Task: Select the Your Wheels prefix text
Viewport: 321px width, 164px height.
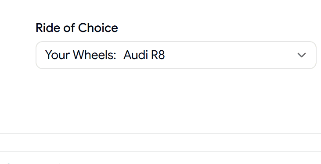Action: [x=81, y=55]
